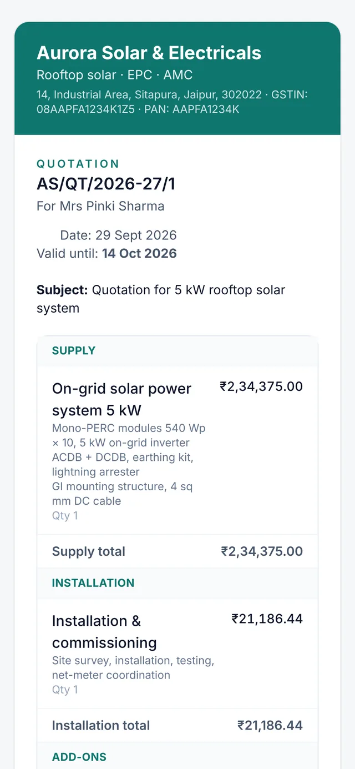Click the QUOTATION heading label
Screen dimensions: 355x769
tap(78, 164)
